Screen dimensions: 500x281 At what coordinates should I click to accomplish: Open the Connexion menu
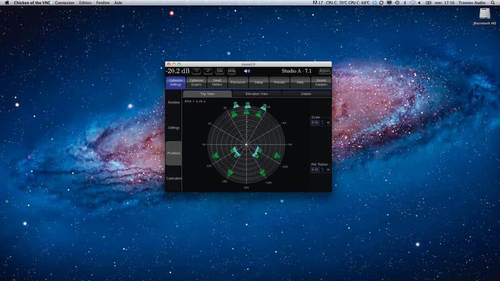64,2
